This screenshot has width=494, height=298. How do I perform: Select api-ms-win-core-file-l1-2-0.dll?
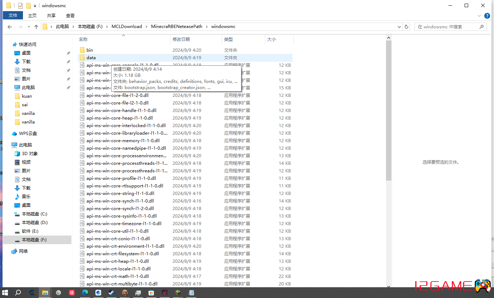tap(117, 96)
